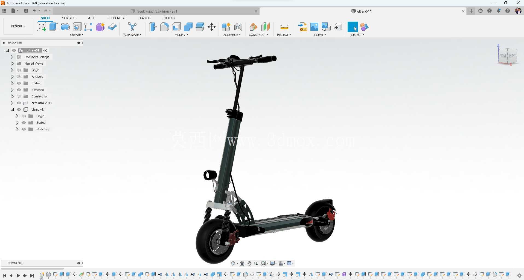Open the data panel grid icon
The image size is (524, 280).
(4, 11)
